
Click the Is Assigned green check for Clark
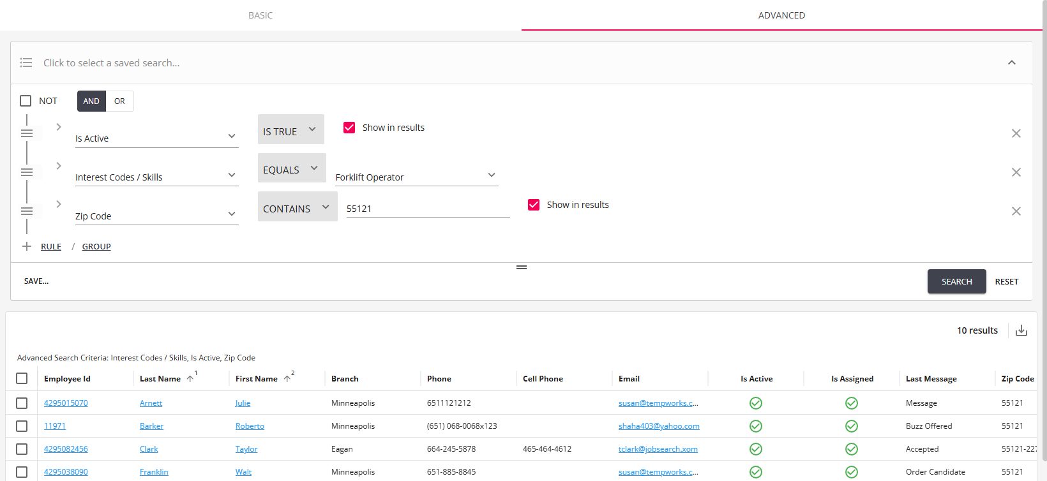tap(852, 449)
